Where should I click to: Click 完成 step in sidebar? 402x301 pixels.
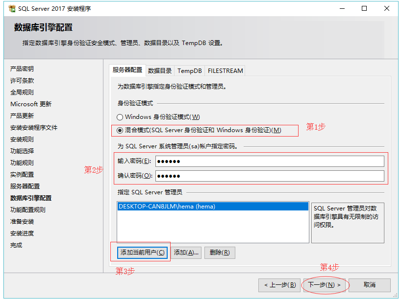pos(16,245)
